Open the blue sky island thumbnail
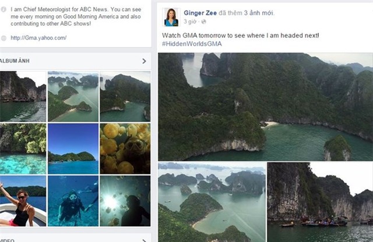Screen dimensions: 373x242 [73, 148]
